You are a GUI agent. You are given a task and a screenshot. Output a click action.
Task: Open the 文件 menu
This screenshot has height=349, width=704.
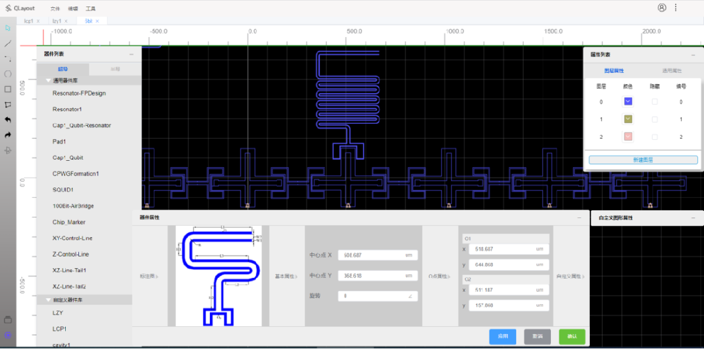55,9
